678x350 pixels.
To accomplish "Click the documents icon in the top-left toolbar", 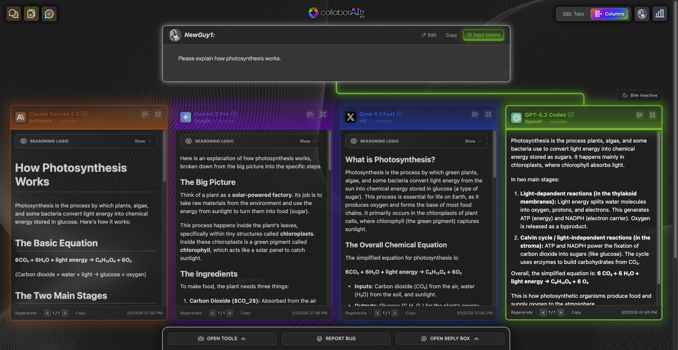I will tap(31, 13).
